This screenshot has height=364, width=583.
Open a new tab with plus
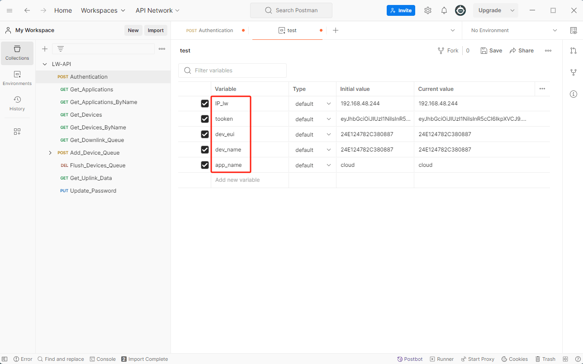336,30
